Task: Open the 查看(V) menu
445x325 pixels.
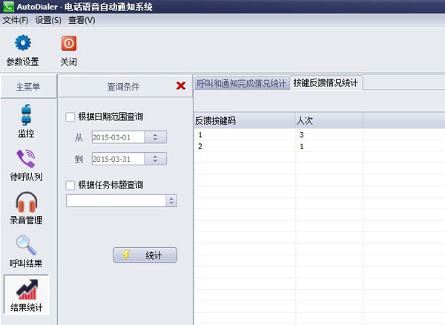Action: (82, 20)
